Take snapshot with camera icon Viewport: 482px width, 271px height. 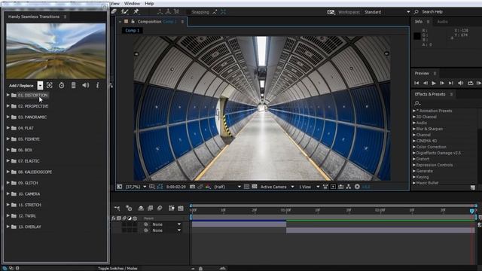[193, 187]
